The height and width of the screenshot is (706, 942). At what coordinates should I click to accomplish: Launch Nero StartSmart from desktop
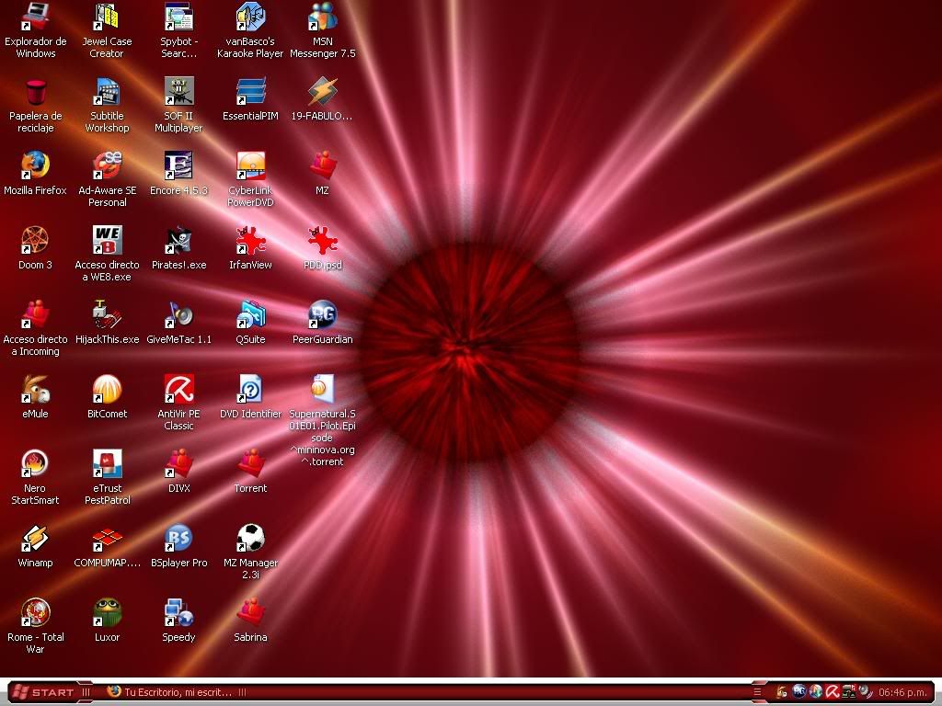(35, 464)
